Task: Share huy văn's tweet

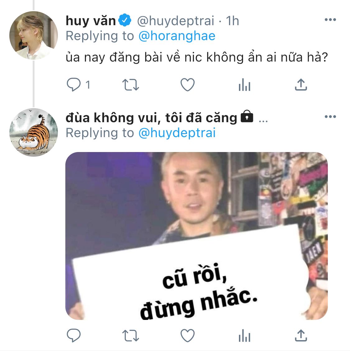Action: point(301,84)
